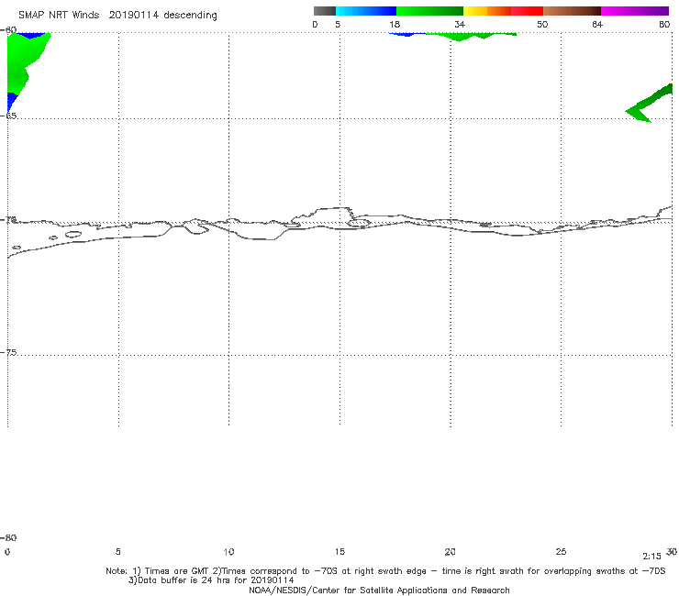
Task: Click the swath time label '2:15'
Action: [651, 557]
